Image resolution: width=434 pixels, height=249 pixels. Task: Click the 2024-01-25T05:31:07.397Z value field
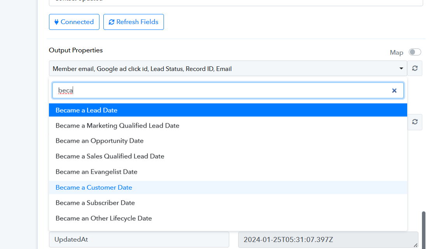tap(328, 240)
